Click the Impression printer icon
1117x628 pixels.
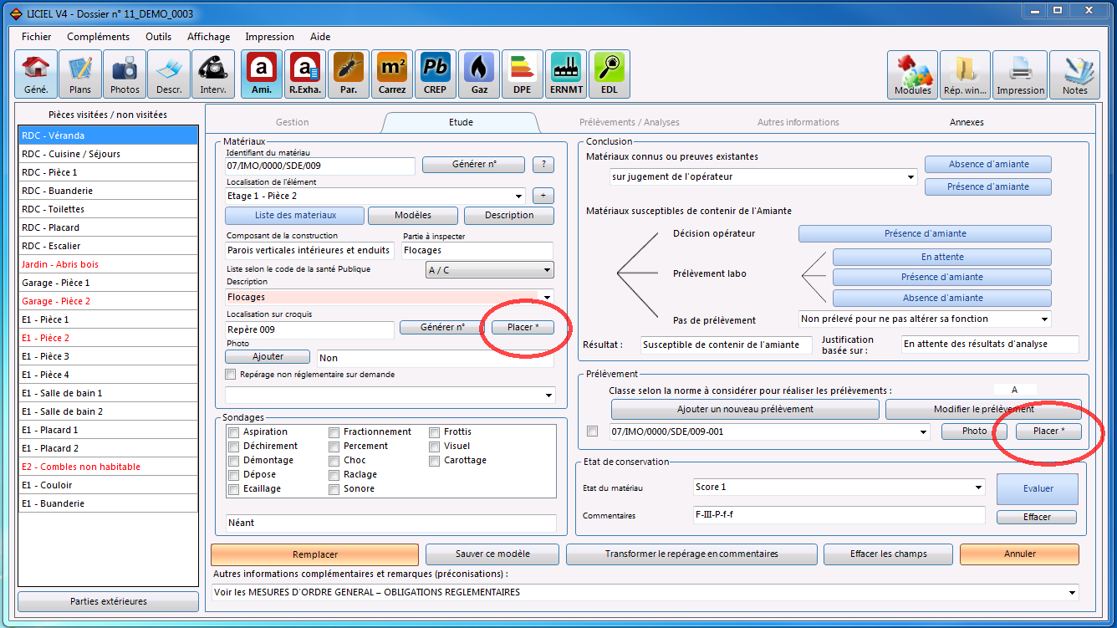1020,74
